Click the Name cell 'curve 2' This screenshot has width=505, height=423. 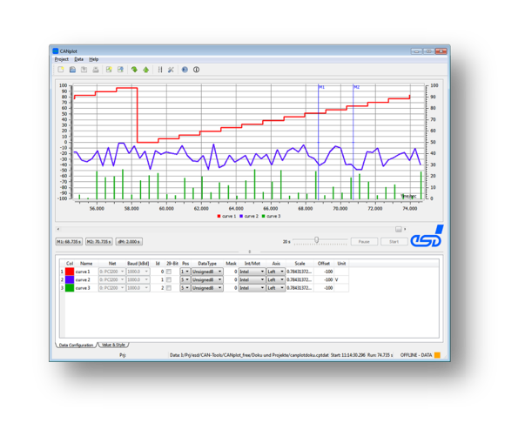coord(86,279)
